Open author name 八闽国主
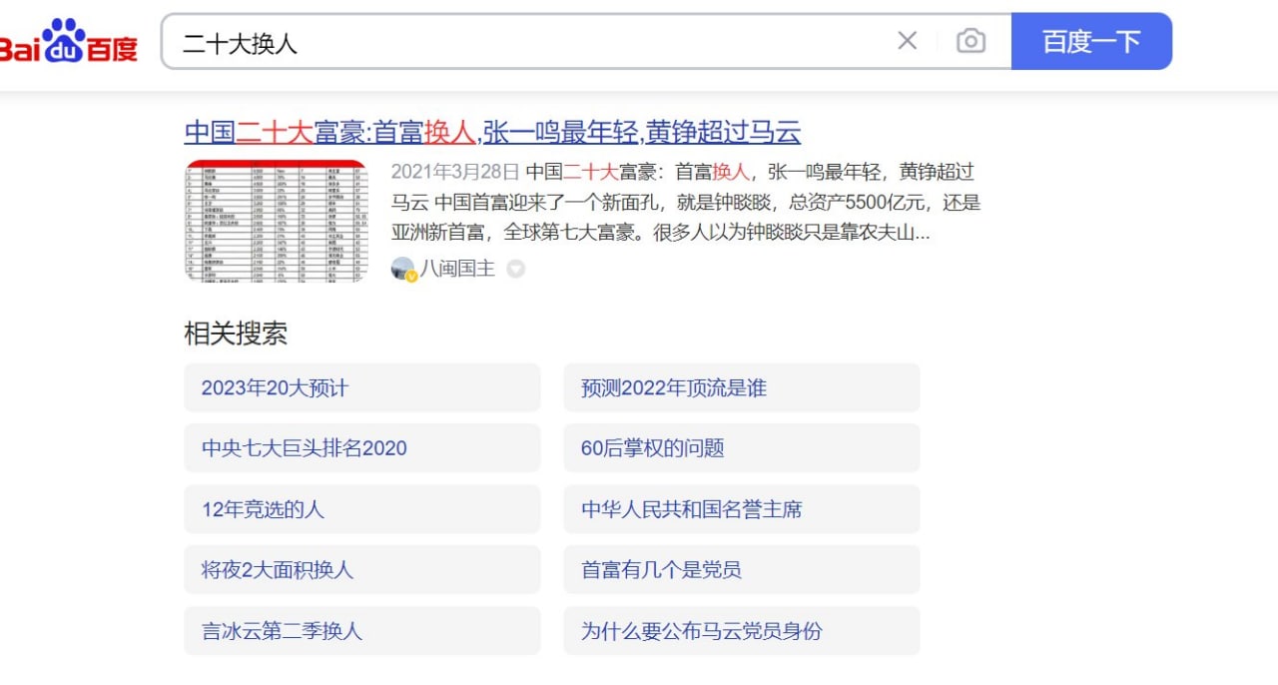This screenshot has width=1278, height=685. tap(457, 269)
